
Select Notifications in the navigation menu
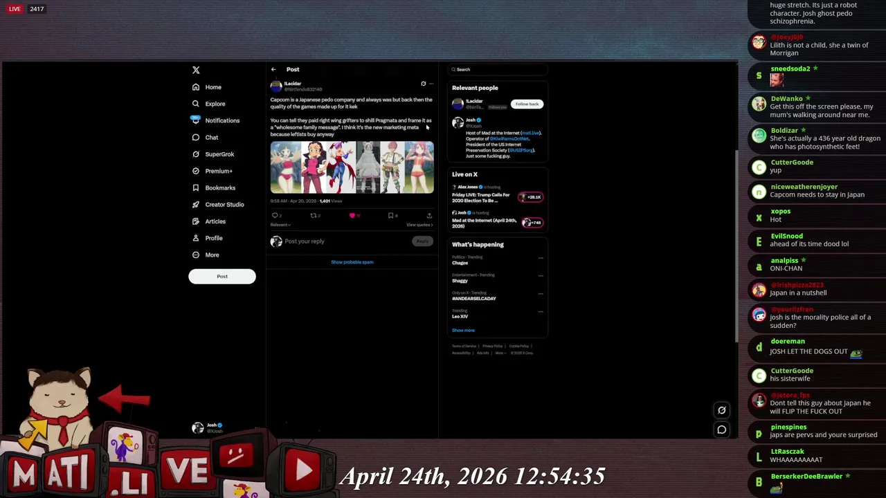pyautogui.click(x=222, y=120)
